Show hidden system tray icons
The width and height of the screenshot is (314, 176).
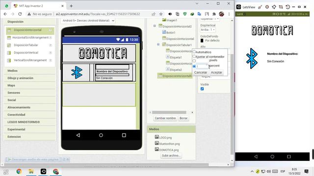tap(252, 172)
